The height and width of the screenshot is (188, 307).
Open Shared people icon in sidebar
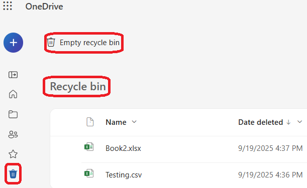13,134
